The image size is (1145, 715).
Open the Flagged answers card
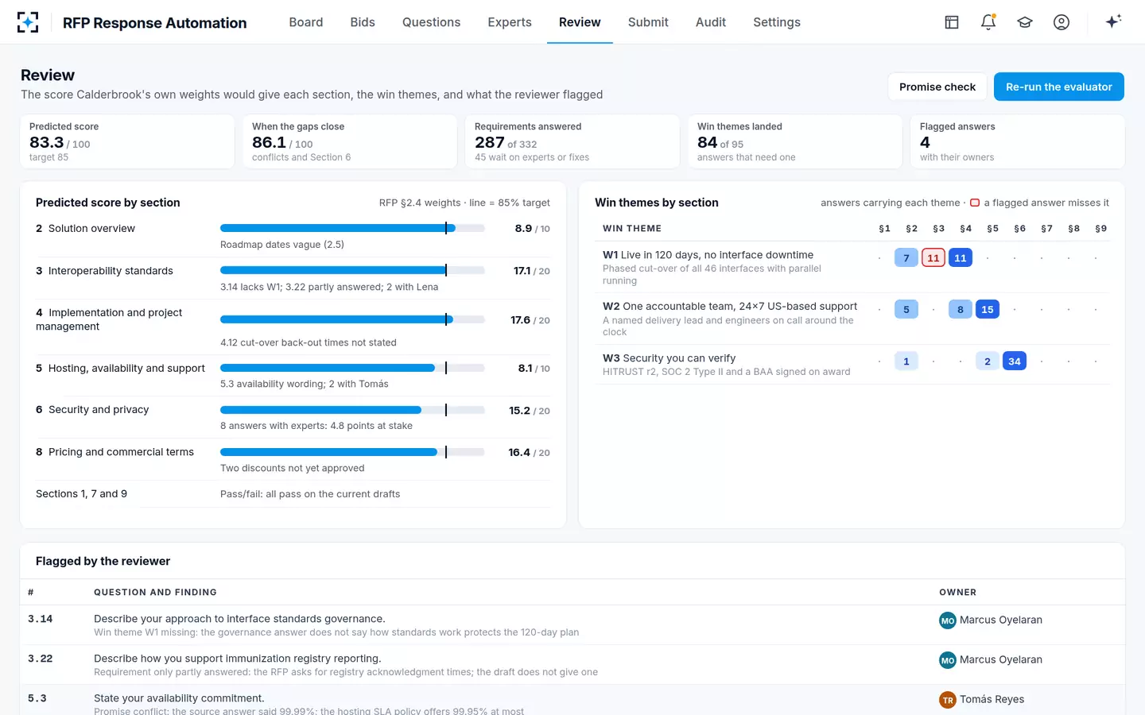pyautogui.click(x=1018, y=141)
